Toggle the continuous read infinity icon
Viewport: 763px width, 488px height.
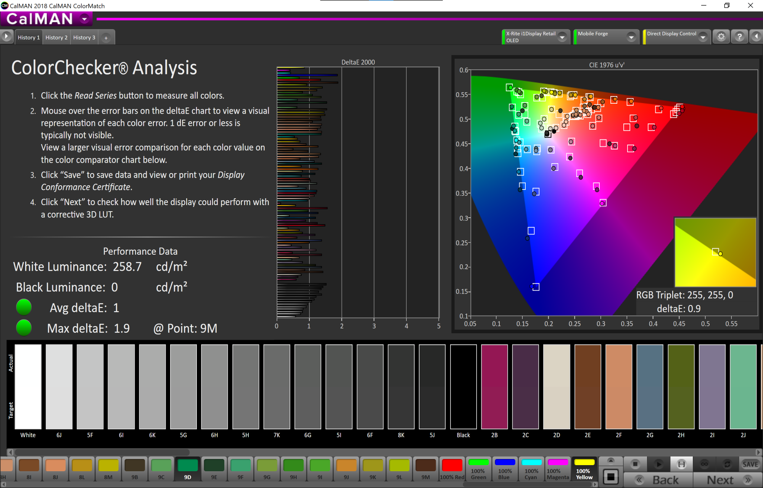(x=704, y=464)
